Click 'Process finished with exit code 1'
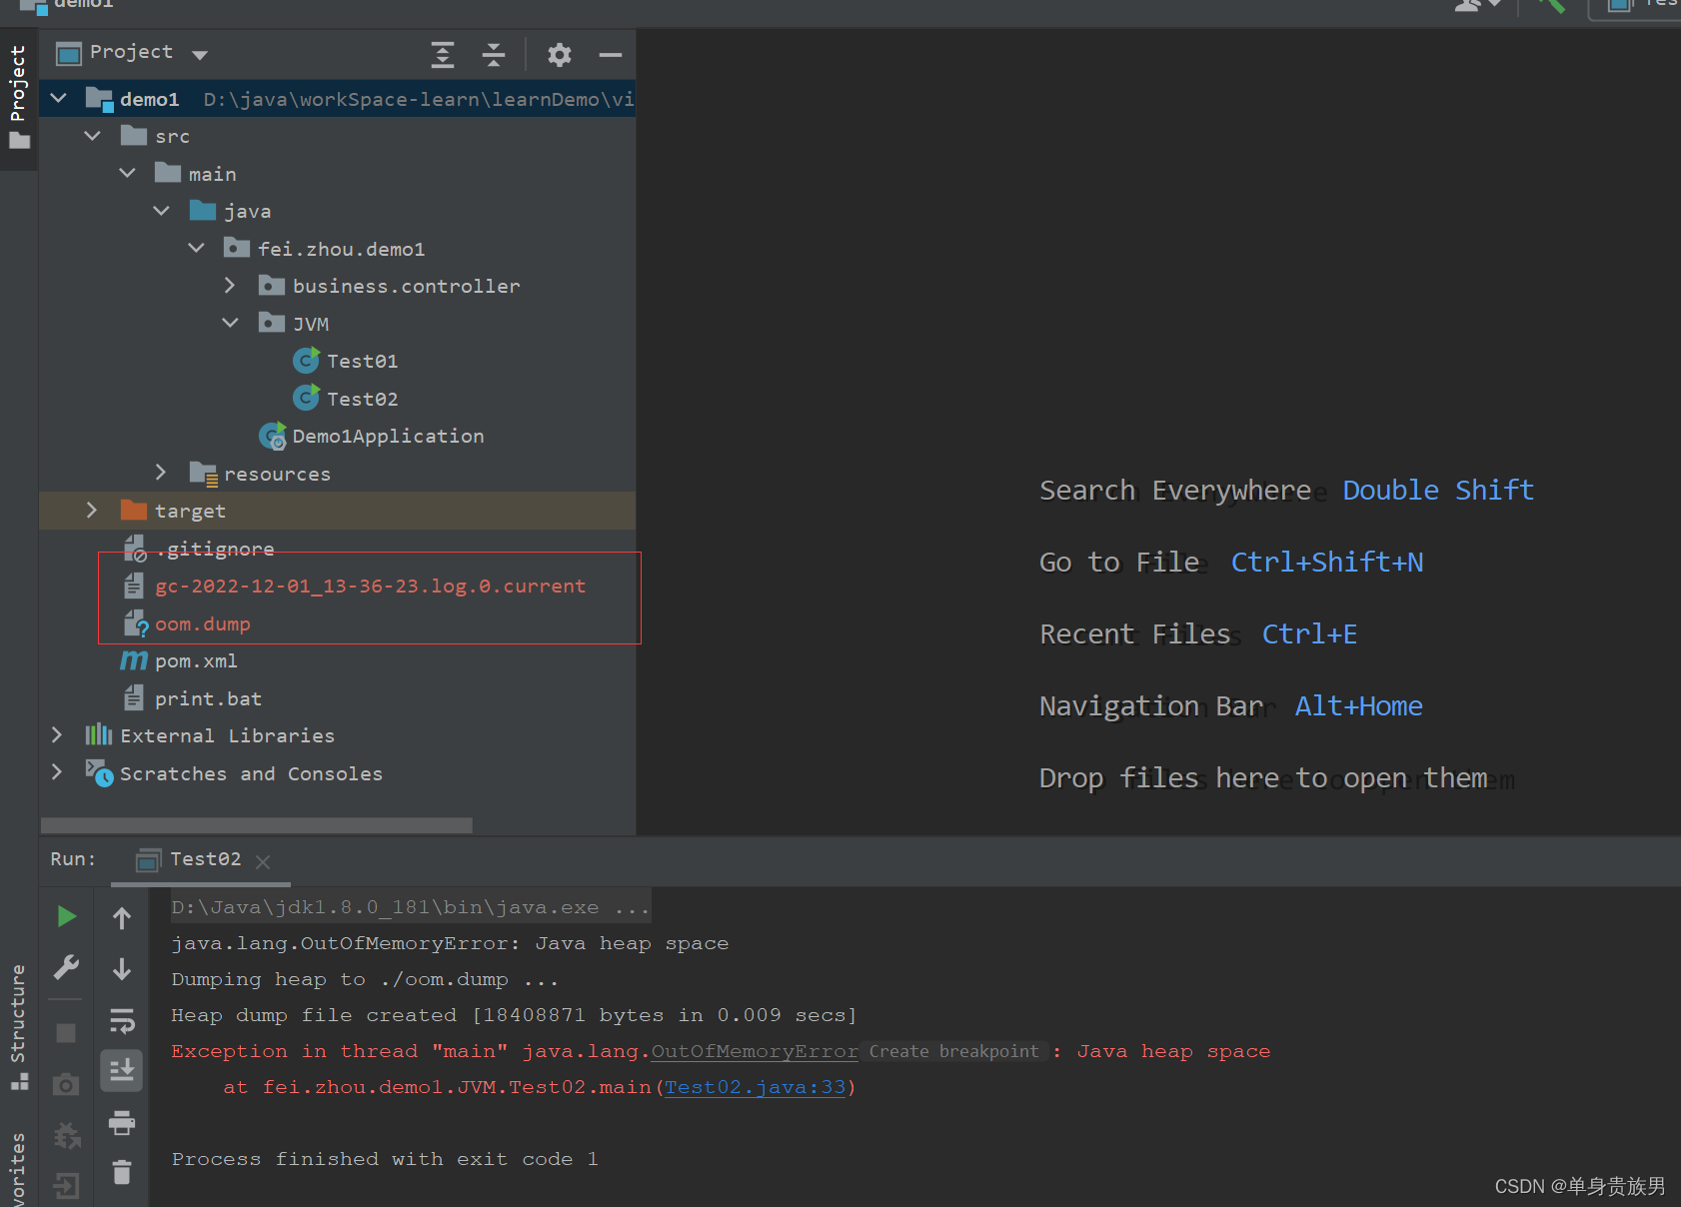Screen dimensions: 1681x1207 [x=385, y=1159]
